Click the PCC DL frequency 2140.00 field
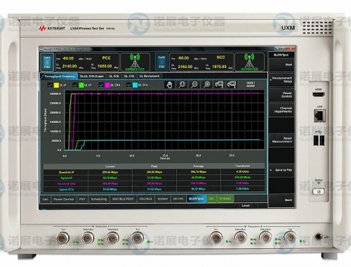Image resolution: width=351 pixels, height=267 pixels. click(69, 66)
